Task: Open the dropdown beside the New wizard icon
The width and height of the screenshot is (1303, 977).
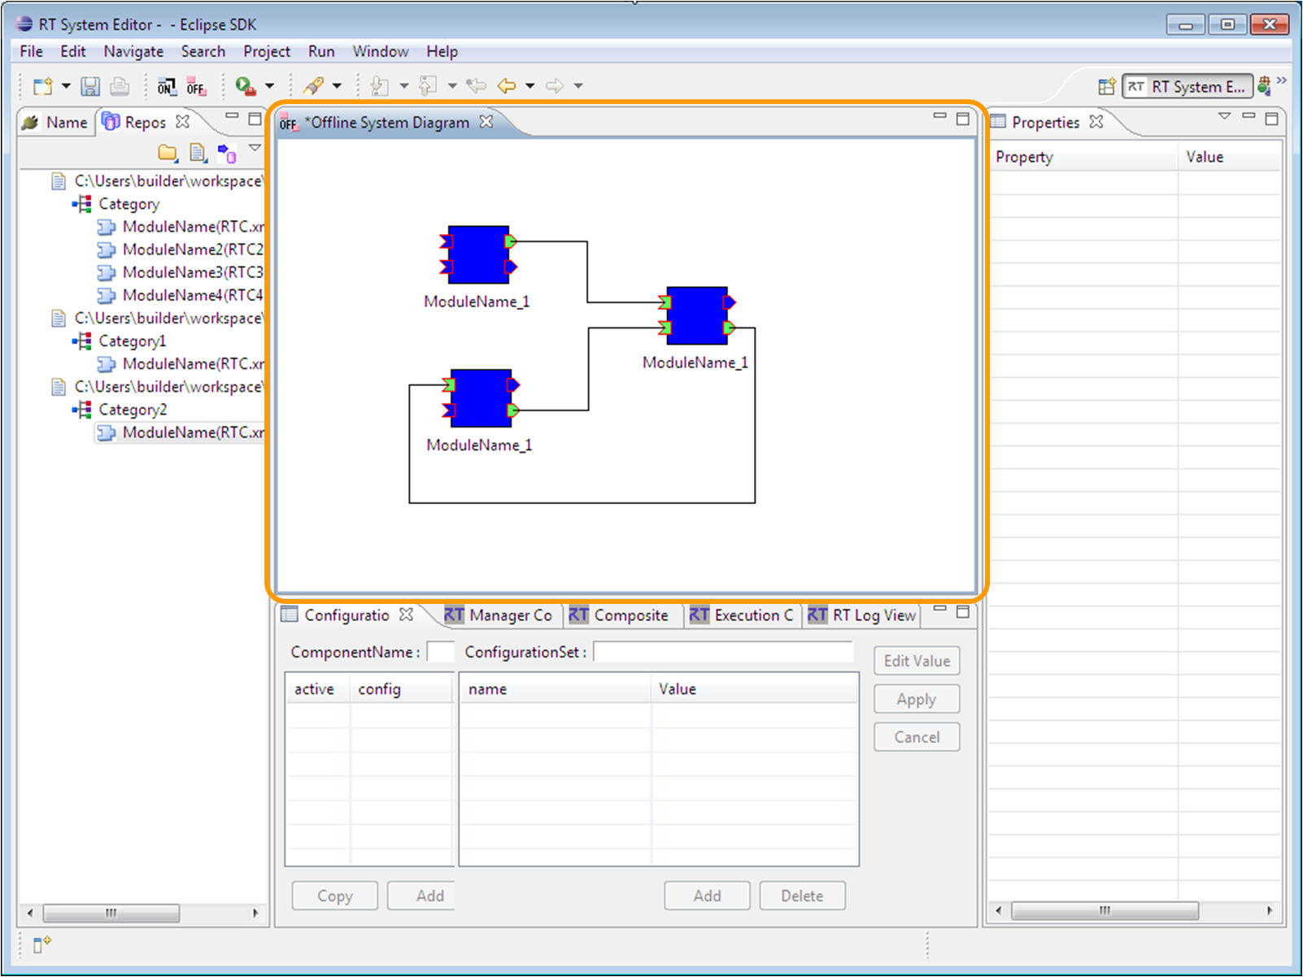Action: pos(67,85)
